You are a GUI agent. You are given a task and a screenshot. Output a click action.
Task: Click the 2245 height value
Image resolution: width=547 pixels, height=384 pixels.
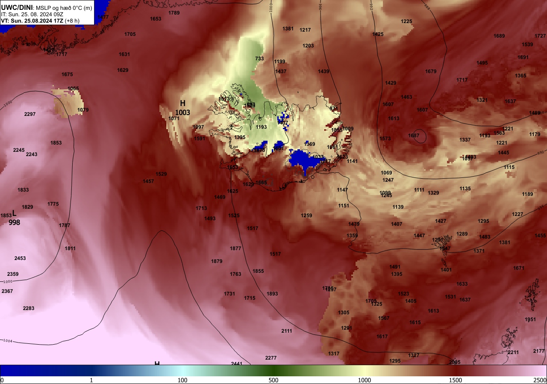click(19, 150)
